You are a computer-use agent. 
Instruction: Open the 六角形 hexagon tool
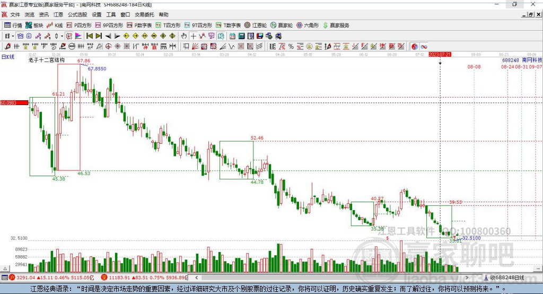[x=308, y=25]
